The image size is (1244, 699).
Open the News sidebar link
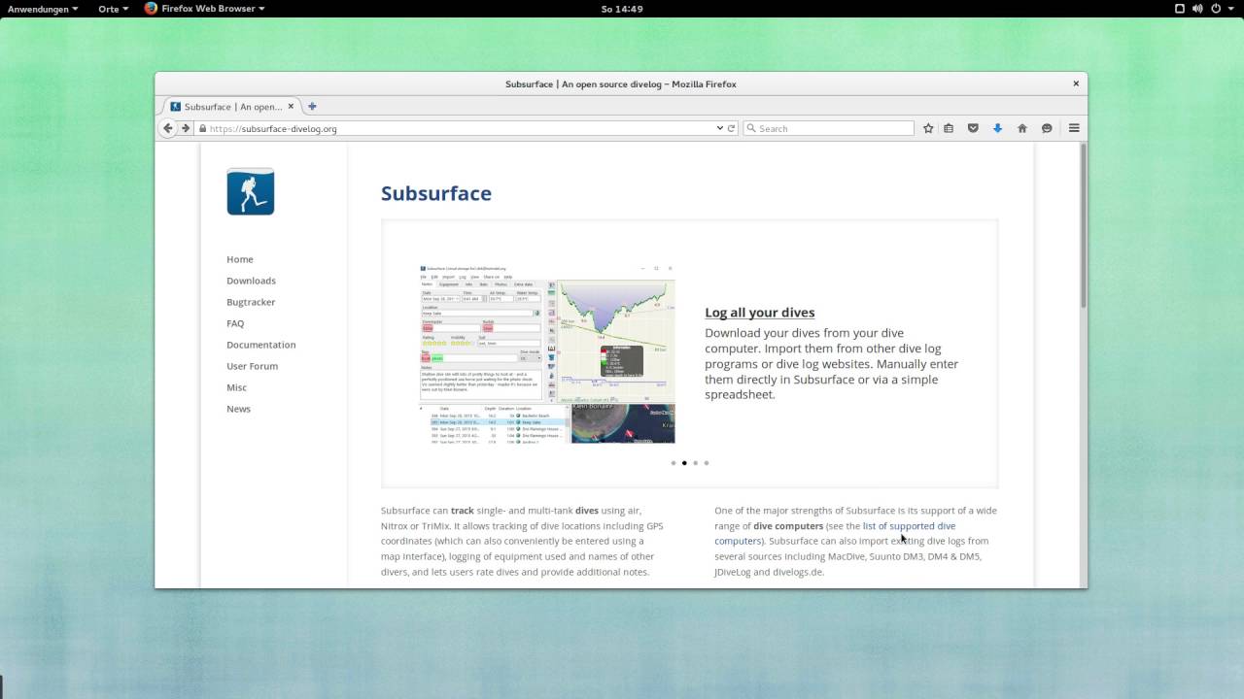[x=238, y=409]
